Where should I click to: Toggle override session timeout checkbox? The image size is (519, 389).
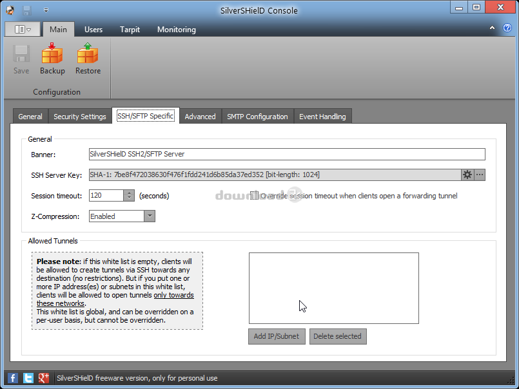pyautogui.click(x=254, y=196)
